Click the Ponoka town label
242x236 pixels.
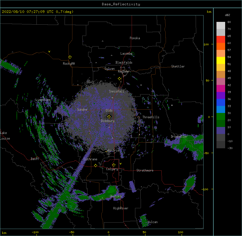click(135, 38)
